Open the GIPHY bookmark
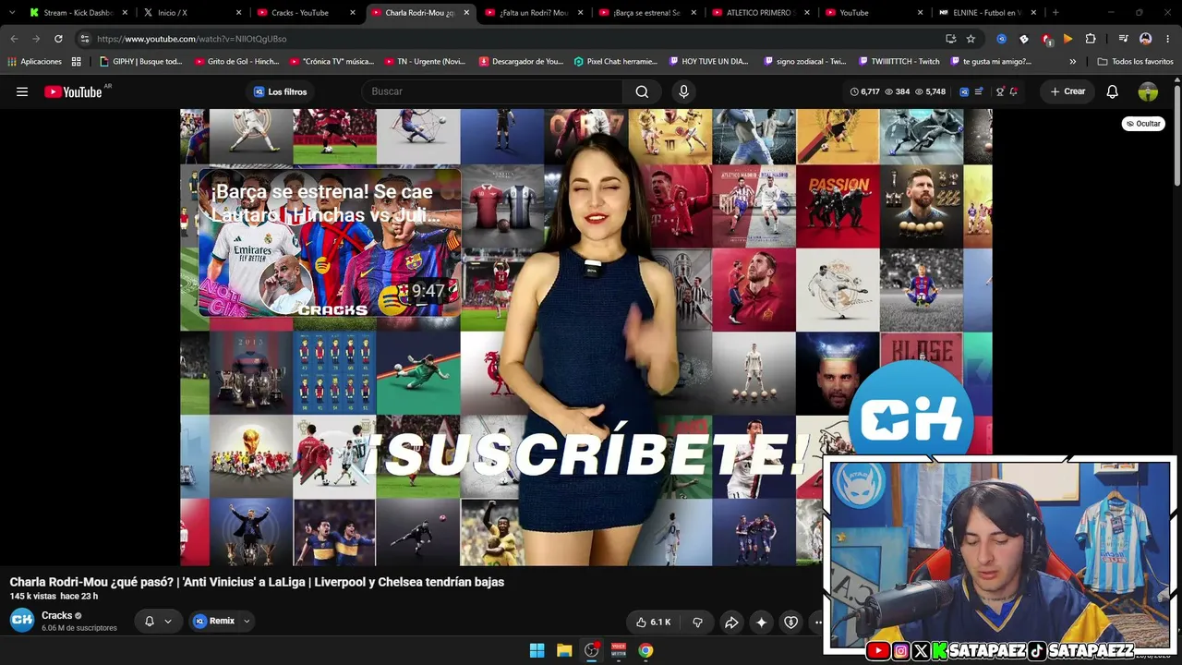 (141, 62)
